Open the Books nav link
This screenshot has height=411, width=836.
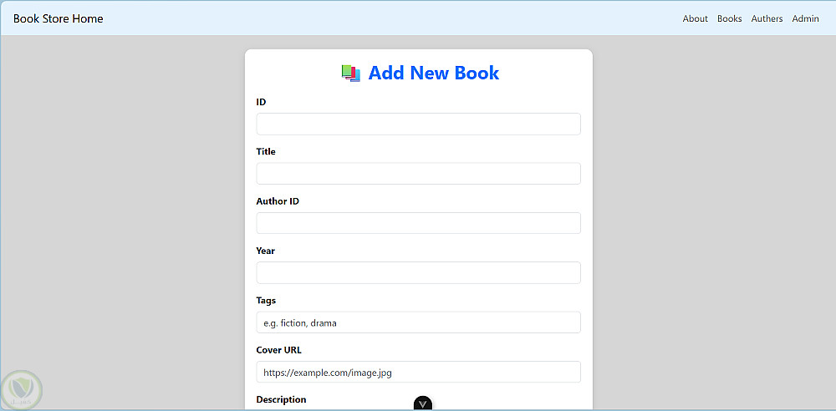tap(729, 18)
